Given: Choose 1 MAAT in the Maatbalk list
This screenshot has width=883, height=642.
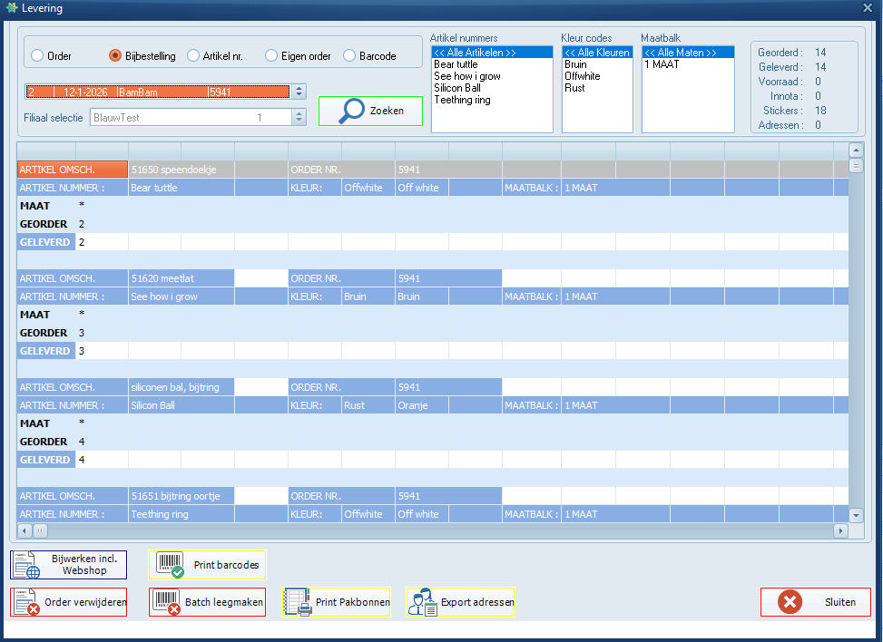Looking at the screenshot, I should [662, 64].
